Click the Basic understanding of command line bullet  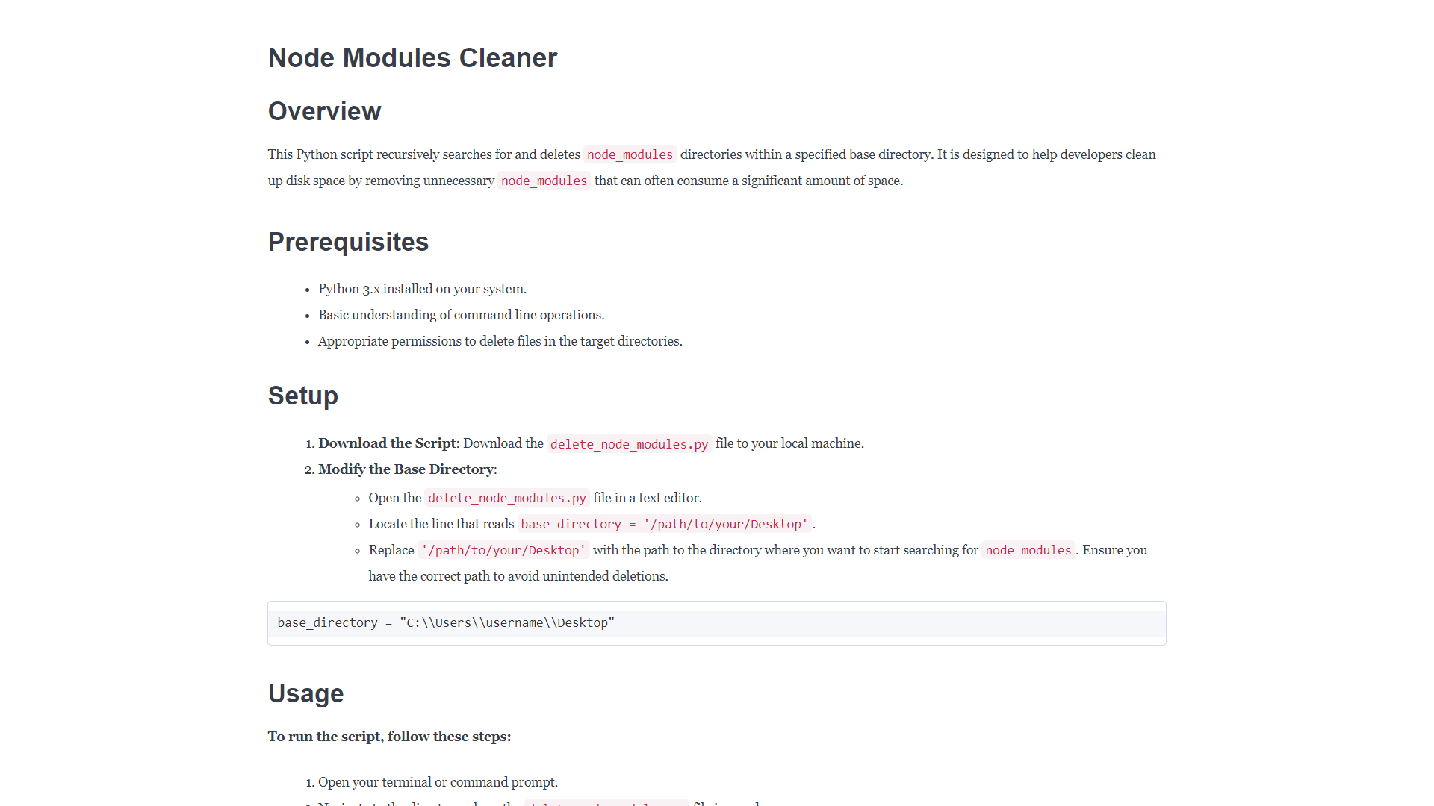pos(461,315)
